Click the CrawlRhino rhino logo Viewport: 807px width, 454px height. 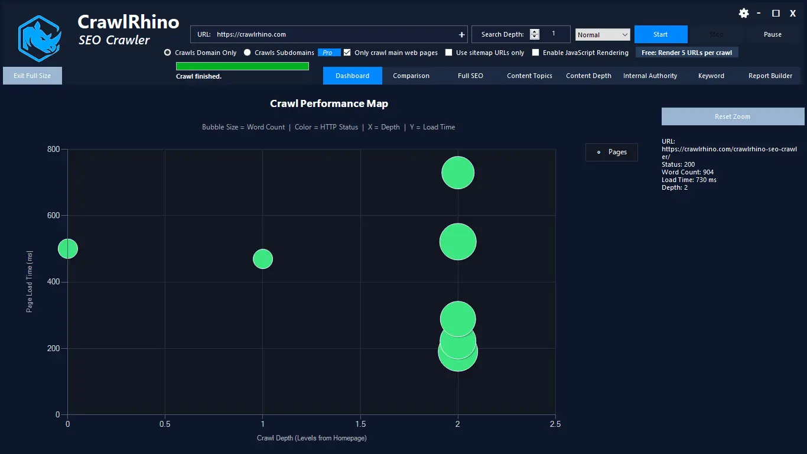[x=40, y=39]
